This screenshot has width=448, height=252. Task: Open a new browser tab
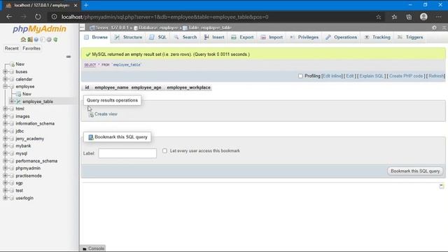tap(86, 5)
